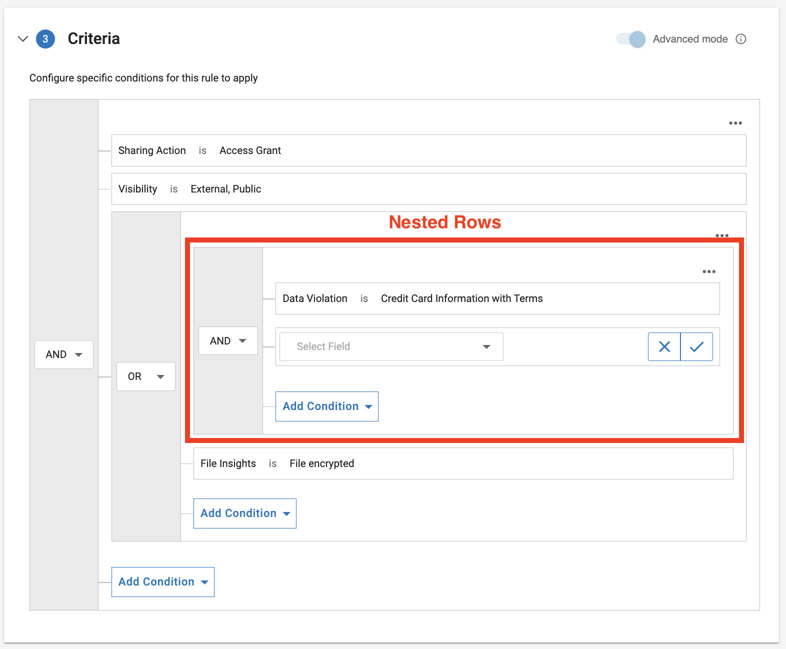This screenshot has width=786, height=649.
Task: Click Add Condition in the OR group
Action: tap(244, 513)
